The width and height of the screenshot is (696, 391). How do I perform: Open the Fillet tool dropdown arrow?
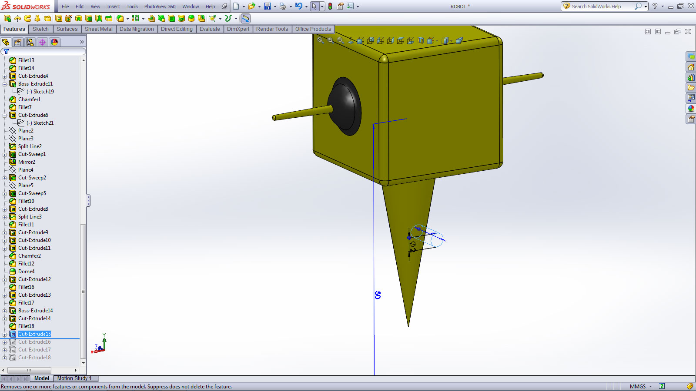[x=127, y=19]
